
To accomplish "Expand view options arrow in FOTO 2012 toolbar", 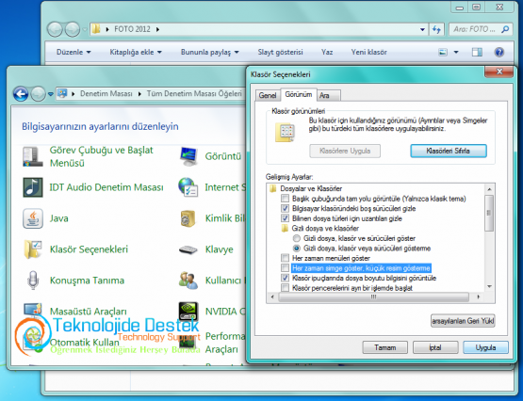I will [x=456, y=52].
